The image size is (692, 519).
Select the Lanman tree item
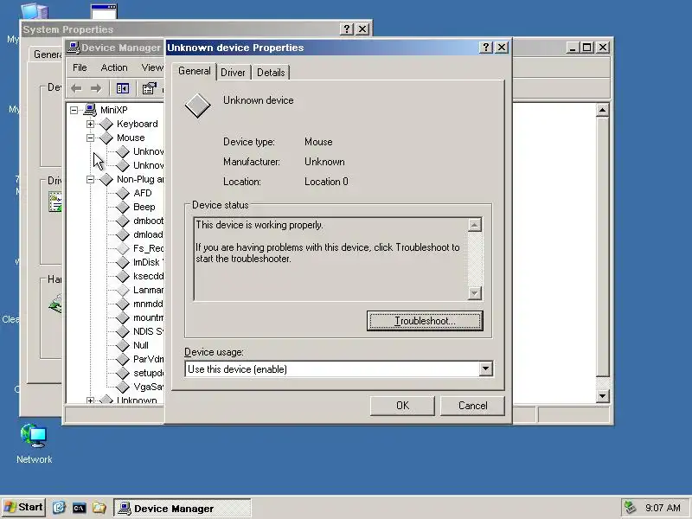[x=148, y=290]
